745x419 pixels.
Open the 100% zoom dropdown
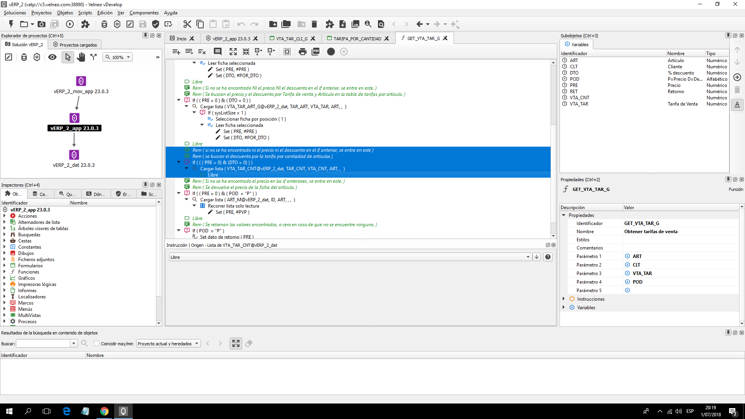click(x=118, y=57)
